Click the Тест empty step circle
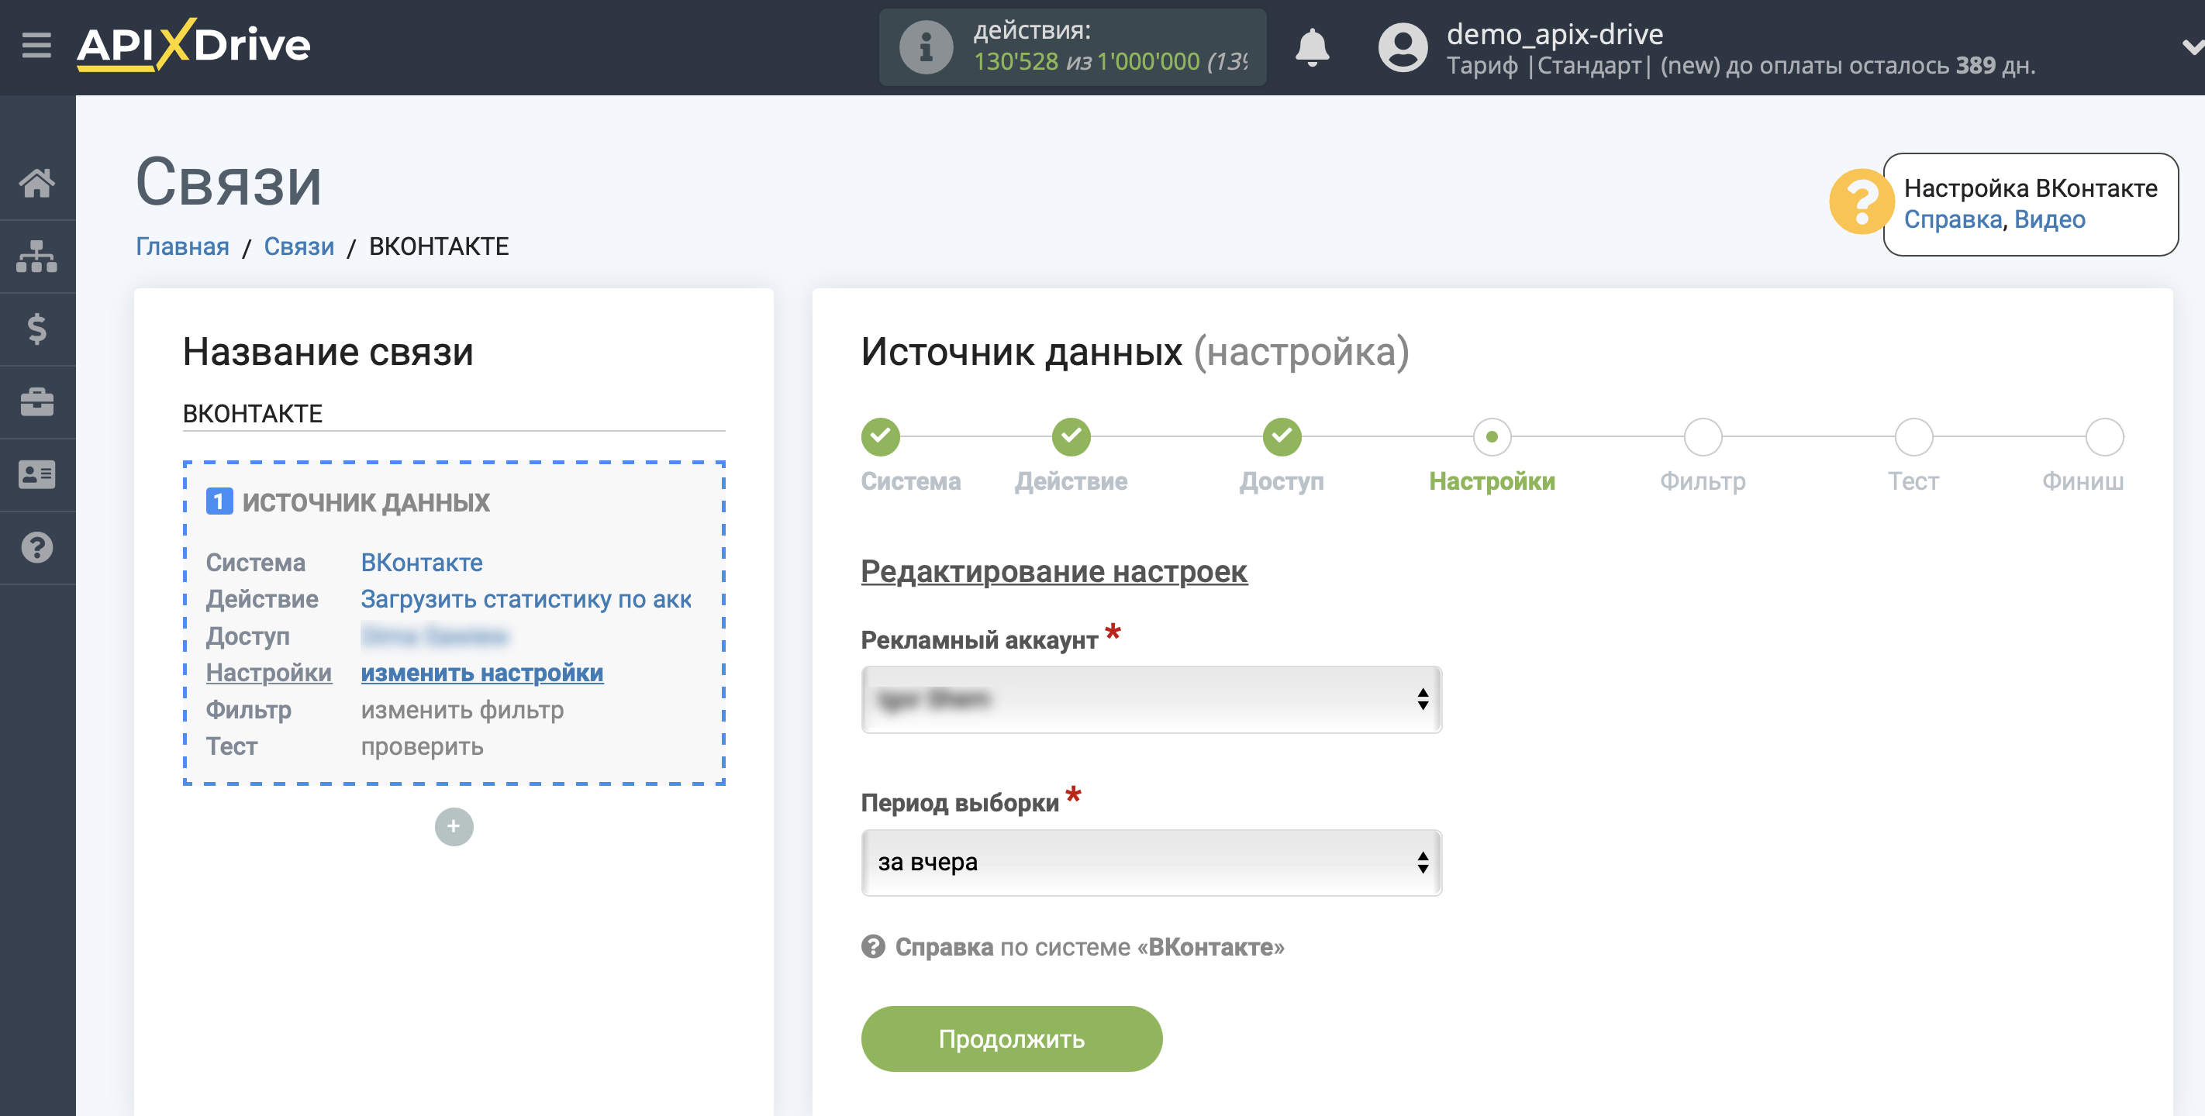2205x1116 pixels. pyautogui.click(x=1913, y=436)
